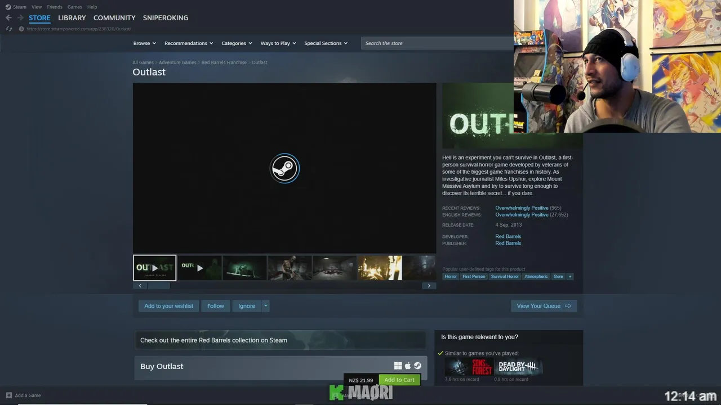Click the First-Person tag
Image resolution: width=721 pixels, height=405 pixels.
[x=474, y=276]
